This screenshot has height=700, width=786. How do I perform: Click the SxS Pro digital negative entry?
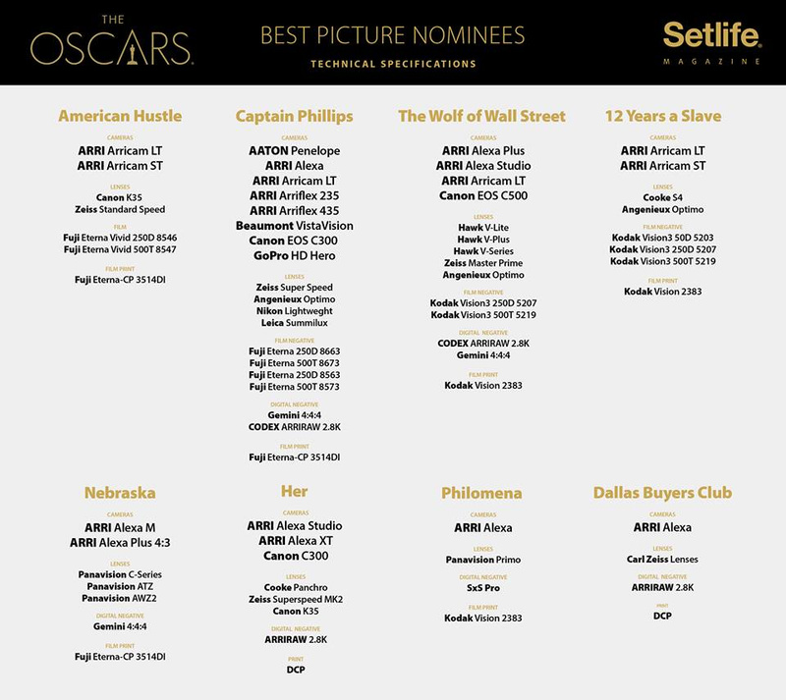(x=481, y=588)
